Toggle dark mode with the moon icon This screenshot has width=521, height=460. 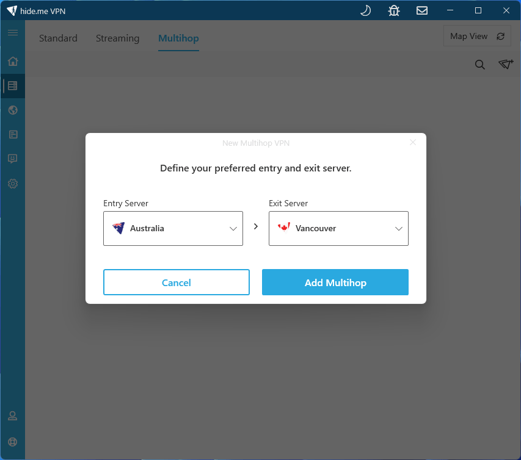(x=365, y=10)
